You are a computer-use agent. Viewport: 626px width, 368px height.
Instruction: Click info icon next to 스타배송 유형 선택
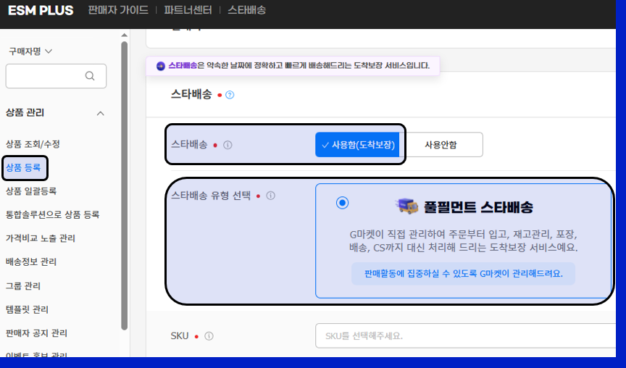coord(271,196)
